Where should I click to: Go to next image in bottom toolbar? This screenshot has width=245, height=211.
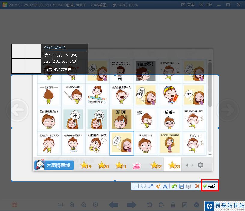(132, 205)
